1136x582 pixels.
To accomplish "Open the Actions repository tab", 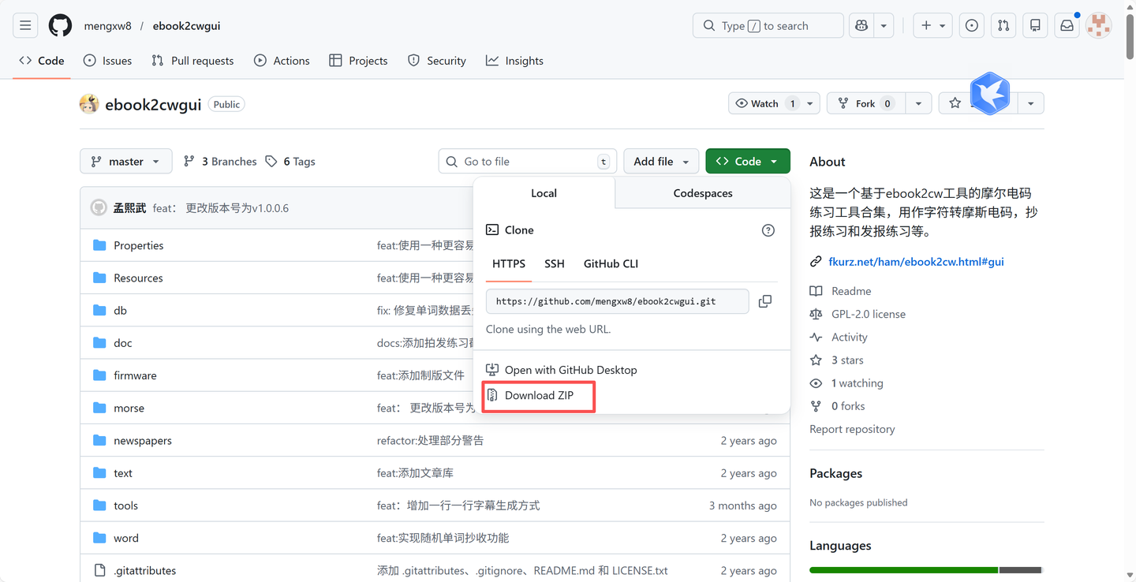I will click(x=282, y=61).
